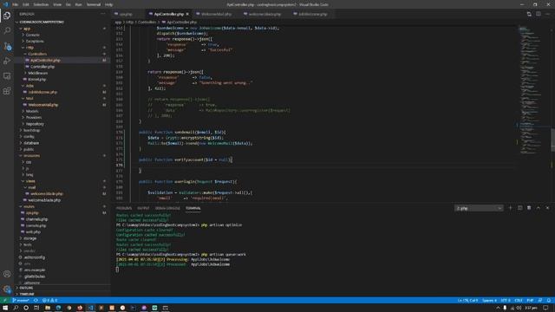Open Controller.php in the explorer tree
This screenshot has width=555, height=312.
click(x=42, y=67)
